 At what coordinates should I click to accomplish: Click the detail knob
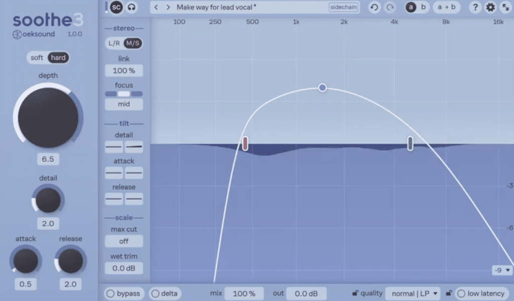pos(48,200)
